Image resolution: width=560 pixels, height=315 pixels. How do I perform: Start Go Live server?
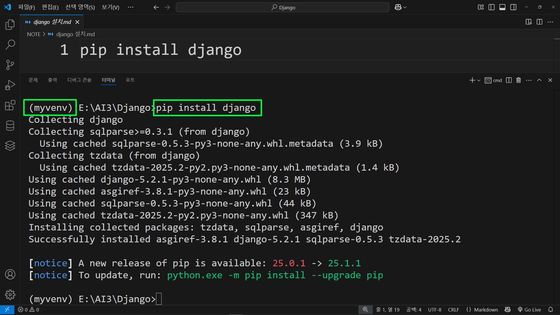pos(529,310)
